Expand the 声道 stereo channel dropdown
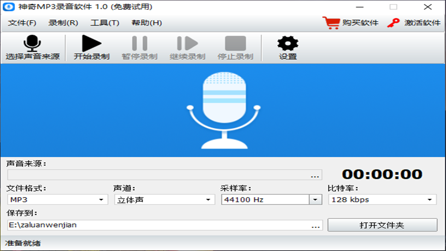Screen dimensions: 446x251 208,199
